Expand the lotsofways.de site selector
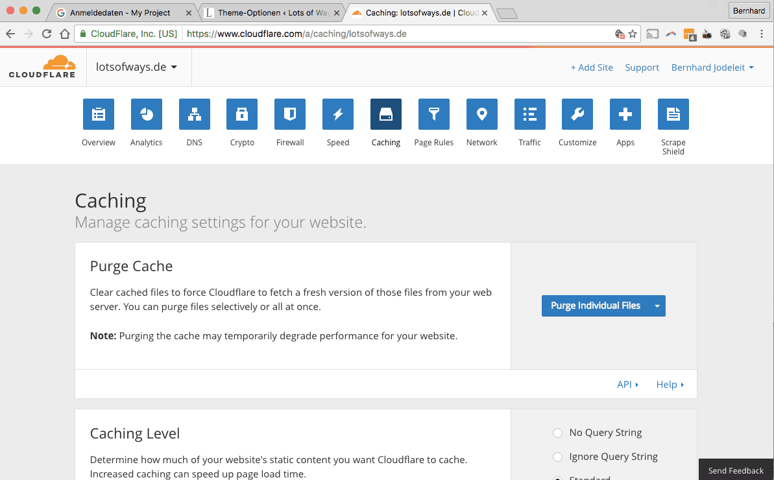Image resolution: width=774 pixels, height=480 pixels. [x=136, y=67]
